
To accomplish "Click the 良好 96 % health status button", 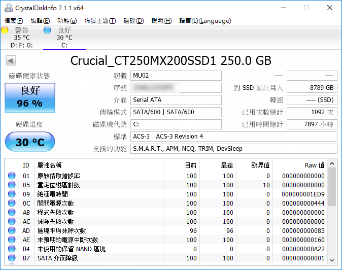I will pos(30,98).
